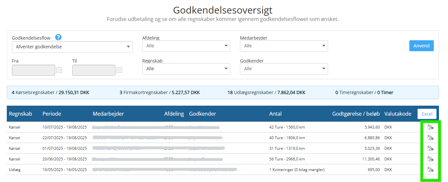The image size is (448, 182).
Task: Click the Fra date input field
Action: 34,70
